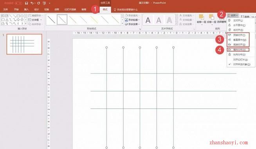Expand the Shape Outline (形状轮廓) dropdown
This screenshot has height=149, width=256.
pyautogui.click(x=132, y=20)
